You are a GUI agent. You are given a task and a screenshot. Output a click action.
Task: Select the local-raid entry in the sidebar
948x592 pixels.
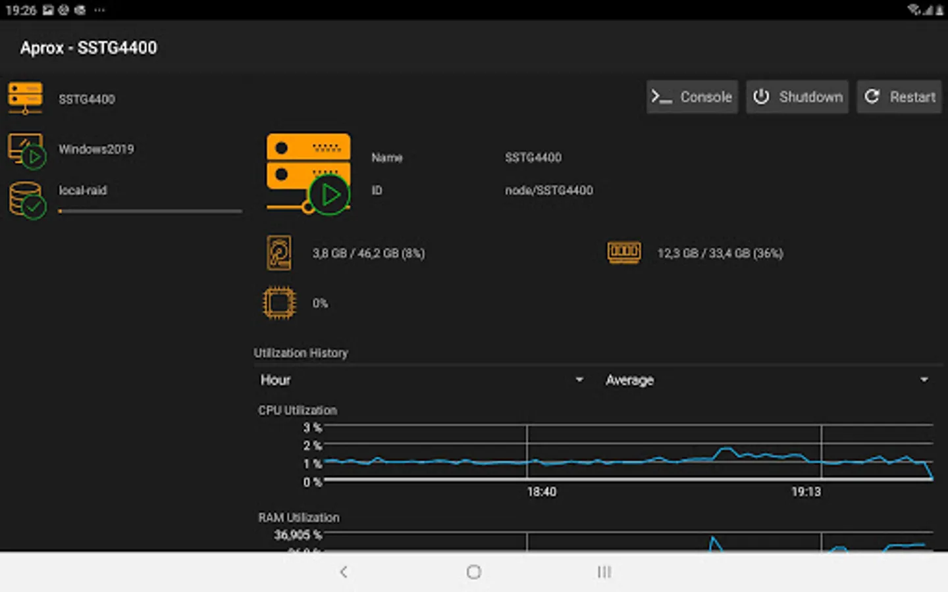coord(82,190)
